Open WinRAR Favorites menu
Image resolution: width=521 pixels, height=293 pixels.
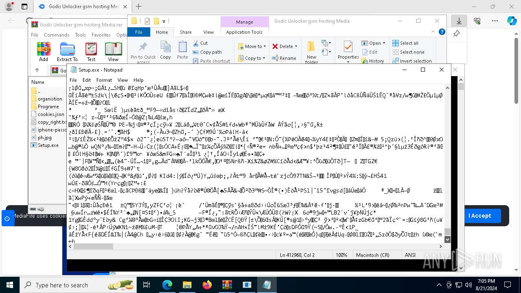pos(101,35)
